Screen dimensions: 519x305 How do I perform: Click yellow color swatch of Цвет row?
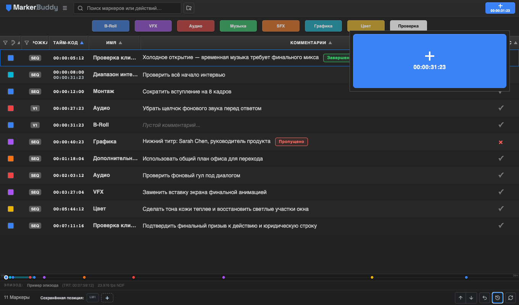(x=11, y=209)
